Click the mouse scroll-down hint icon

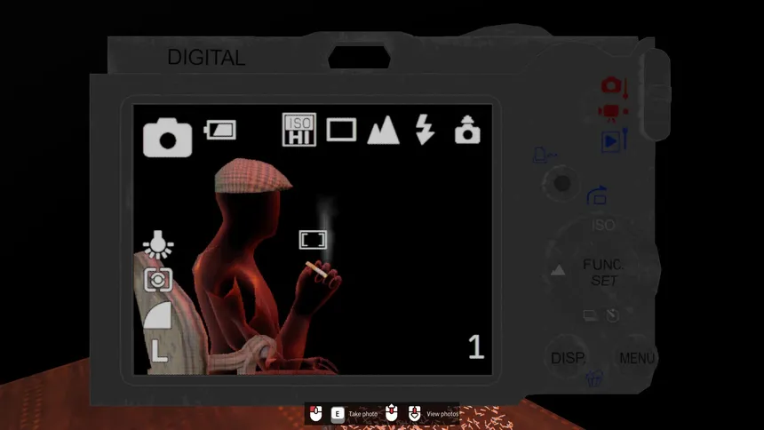[415, 413]
